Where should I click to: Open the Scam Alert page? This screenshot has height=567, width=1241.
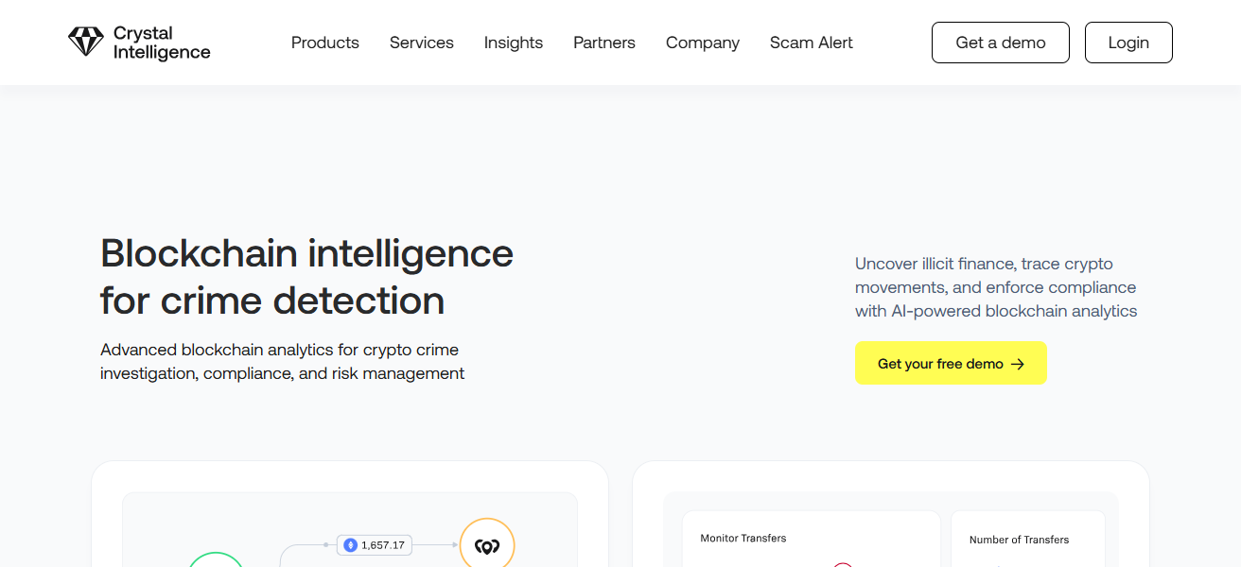pos(811,43)
